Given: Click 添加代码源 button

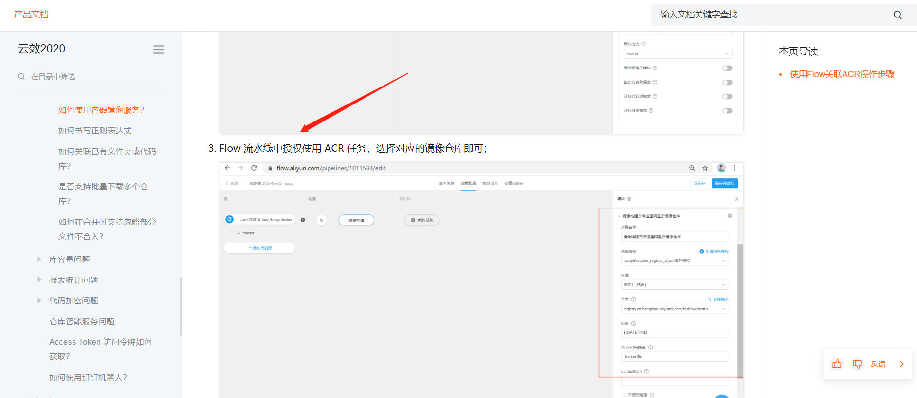Looking at the screenshot, I should point(259,248).
